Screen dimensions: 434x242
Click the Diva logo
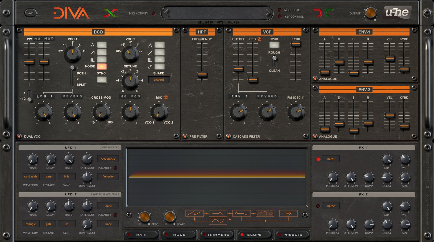[x=71, y=13]
